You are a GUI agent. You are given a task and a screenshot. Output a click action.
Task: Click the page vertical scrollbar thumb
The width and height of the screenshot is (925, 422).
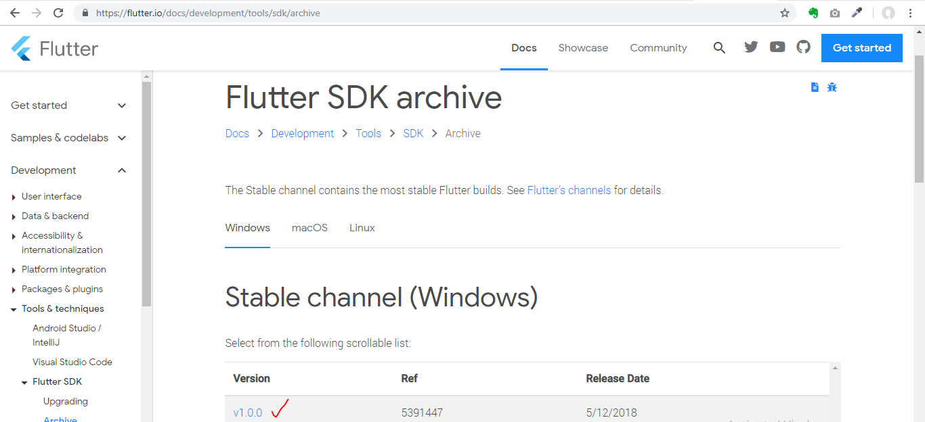click(x=919, y=118)
